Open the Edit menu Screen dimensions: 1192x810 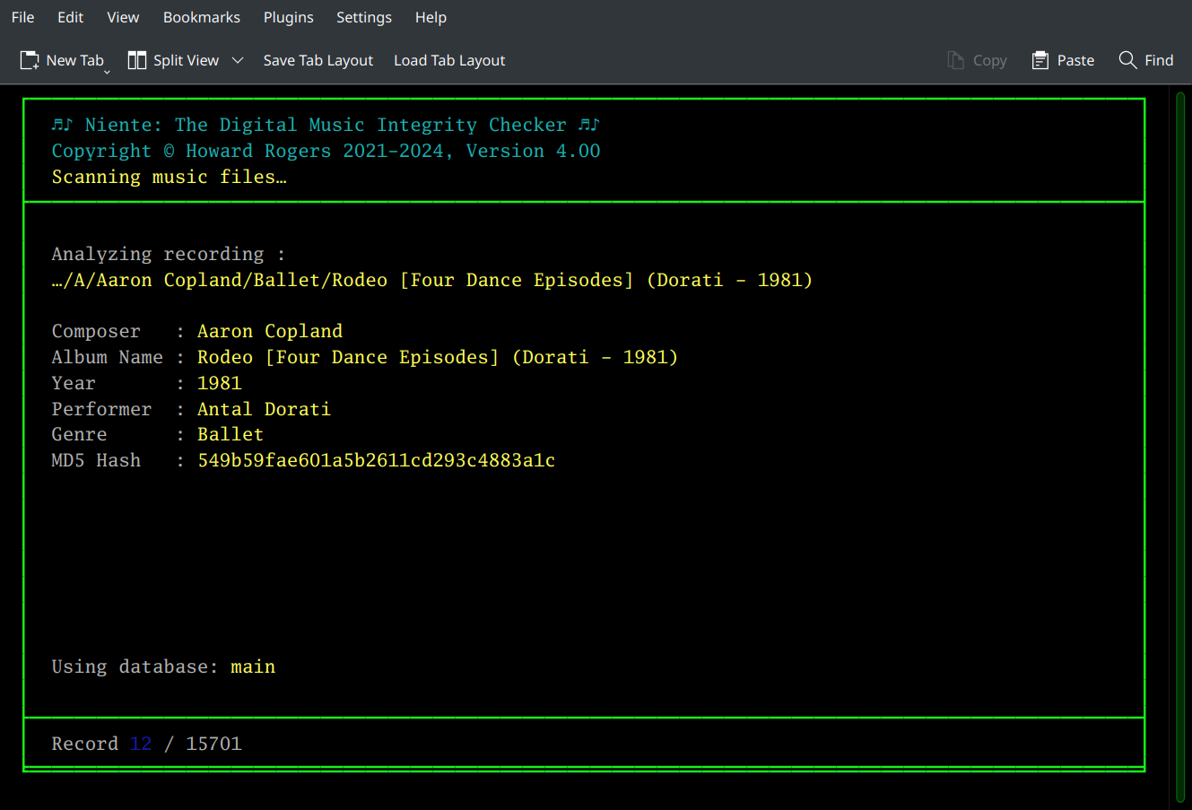point(69,17)
